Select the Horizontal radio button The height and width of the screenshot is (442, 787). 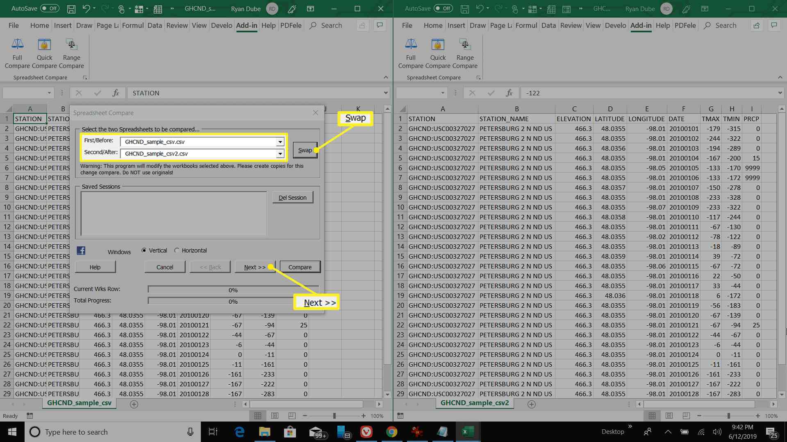click(177, 250)
